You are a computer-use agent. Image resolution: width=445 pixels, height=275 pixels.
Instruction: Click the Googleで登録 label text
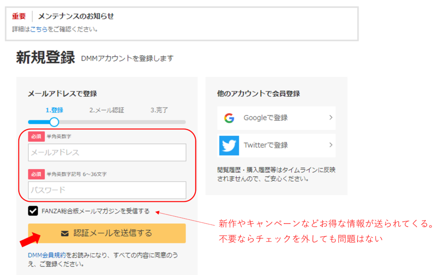pyautogui.click(x=266, y=118)
